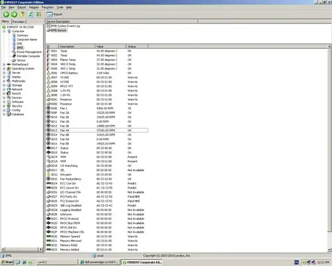This screenshot has height=266, width=332.
Task: Switch to dell poweredge taskbar window
Action: pyautogui.click(x=100, y=262)
